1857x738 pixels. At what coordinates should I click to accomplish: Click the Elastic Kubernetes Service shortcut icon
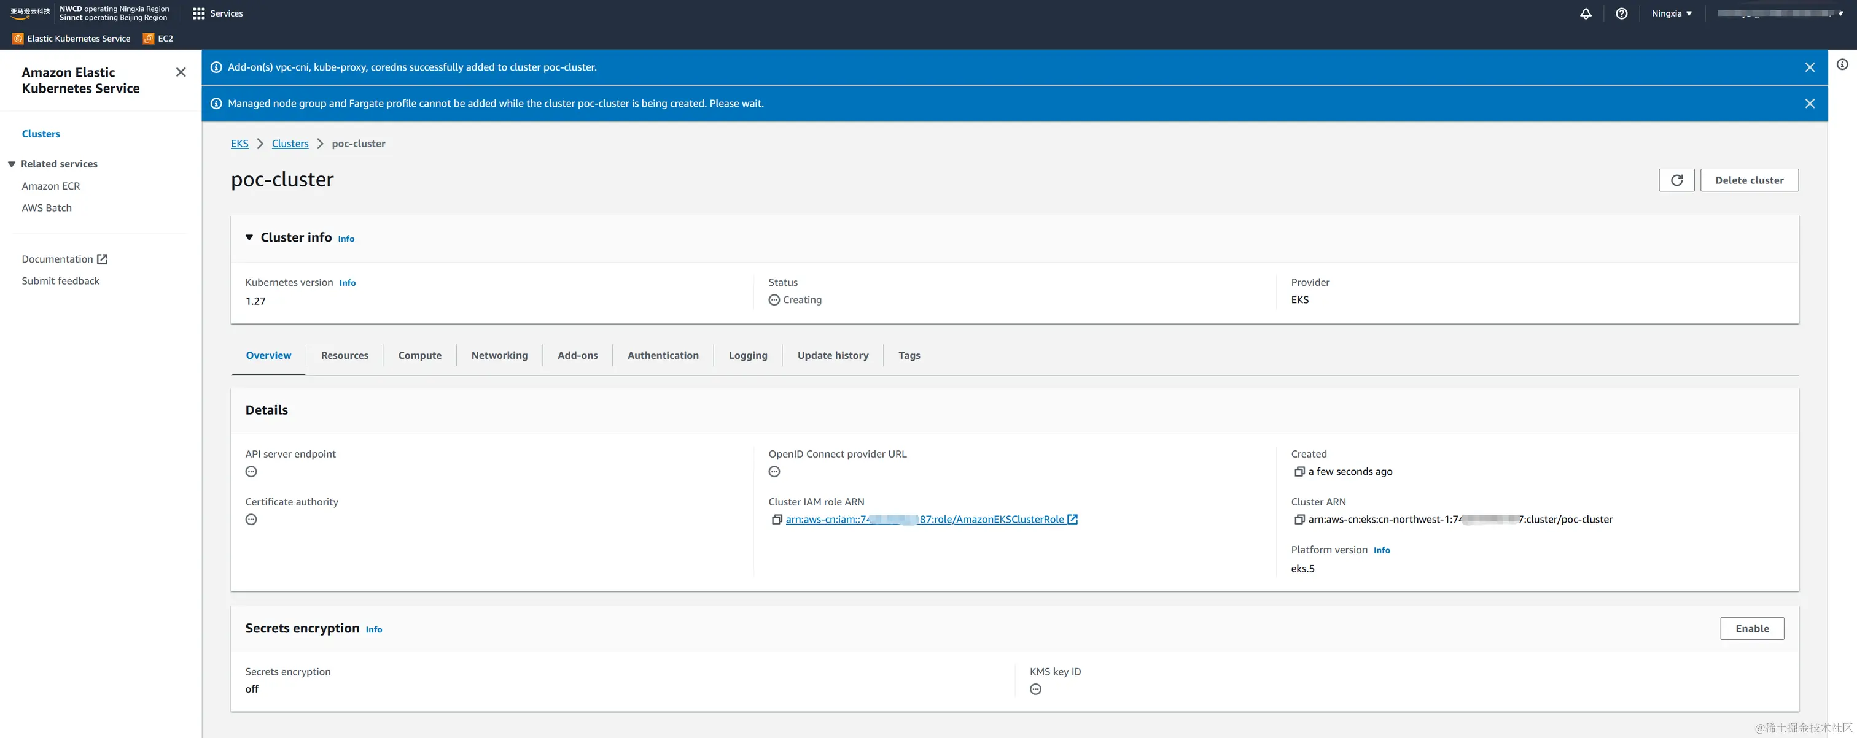pos(18,39)
